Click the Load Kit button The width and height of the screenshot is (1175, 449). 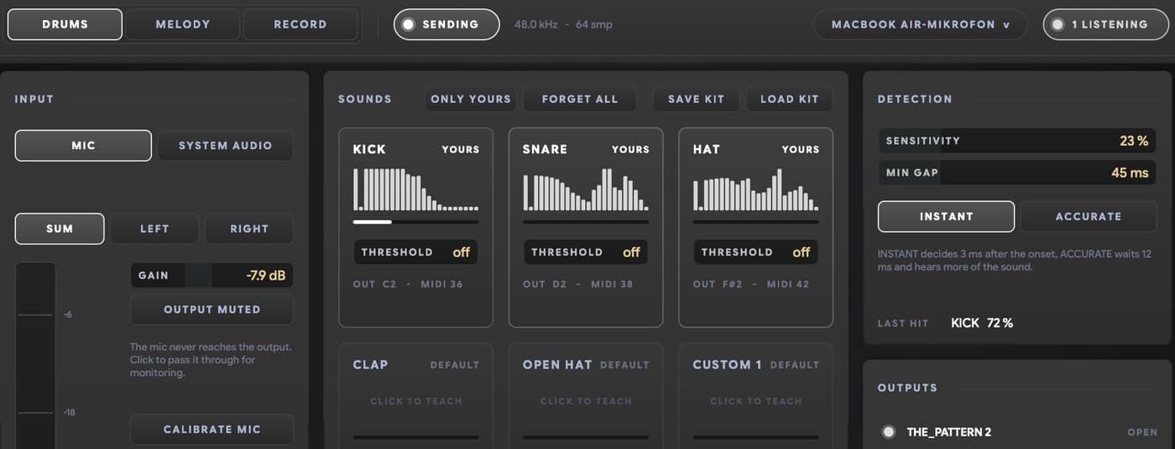tap(789, 99)
